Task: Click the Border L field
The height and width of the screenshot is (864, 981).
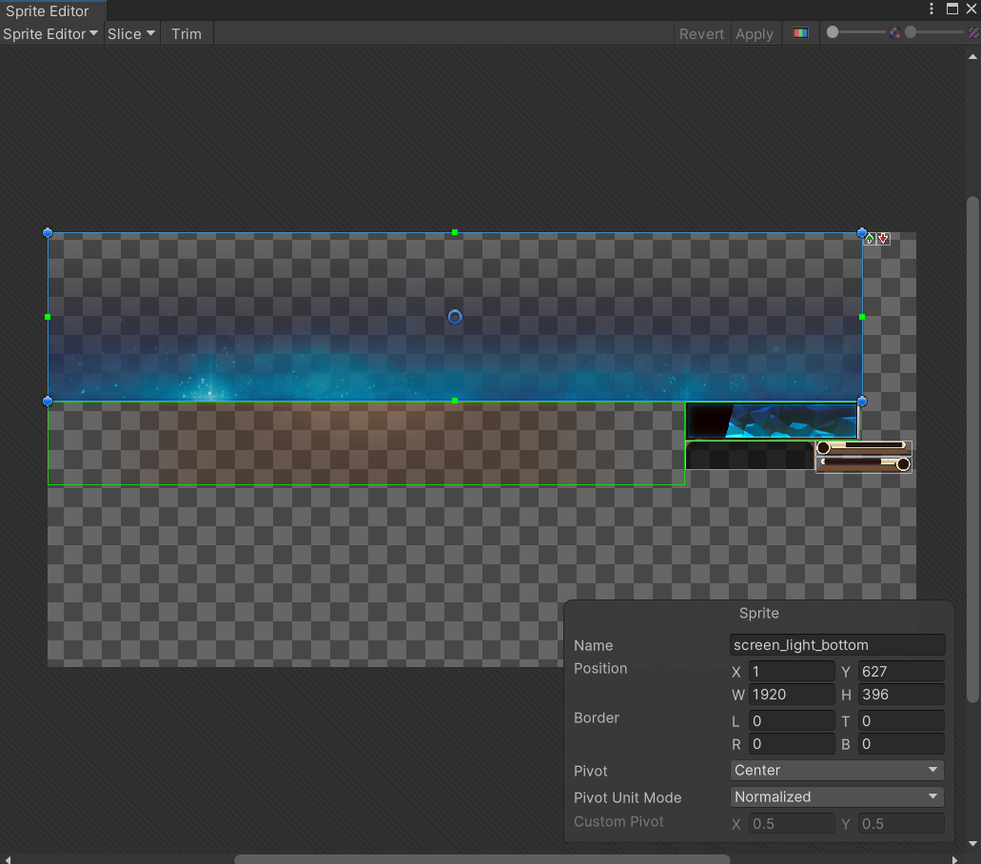Action: (792, 720)
